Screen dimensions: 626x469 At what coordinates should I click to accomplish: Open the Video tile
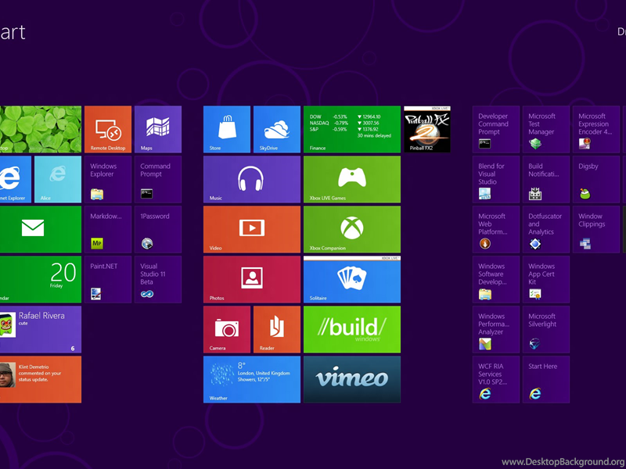pos(252,229)
